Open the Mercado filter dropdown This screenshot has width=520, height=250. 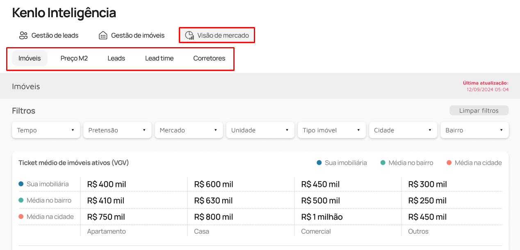pos(189,130)
